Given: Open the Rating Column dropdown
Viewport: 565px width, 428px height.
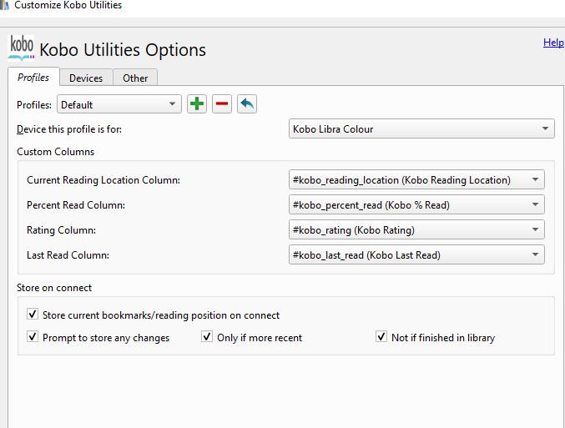Looking at the screenshot, I should tap(416, 229).
